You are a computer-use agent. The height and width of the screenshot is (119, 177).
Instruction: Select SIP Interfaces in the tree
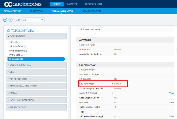pos(18,46)
